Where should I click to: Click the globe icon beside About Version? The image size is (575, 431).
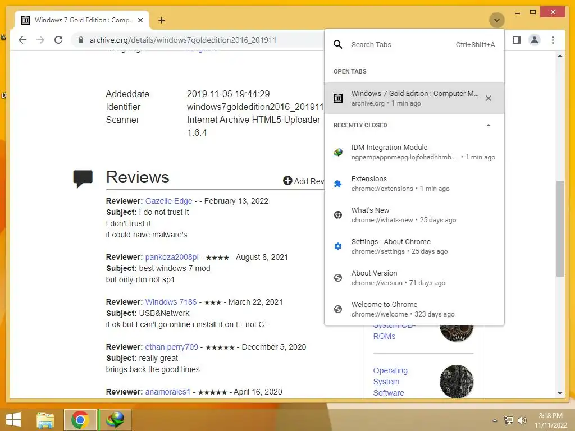(337, 278)
